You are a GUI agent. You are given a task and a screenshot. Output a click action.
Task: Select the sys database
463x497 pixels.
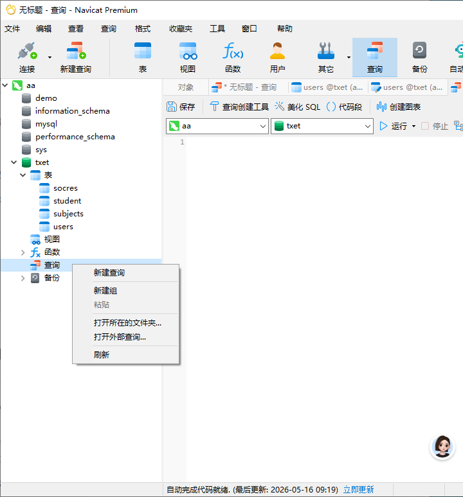(x=41, y=150)
